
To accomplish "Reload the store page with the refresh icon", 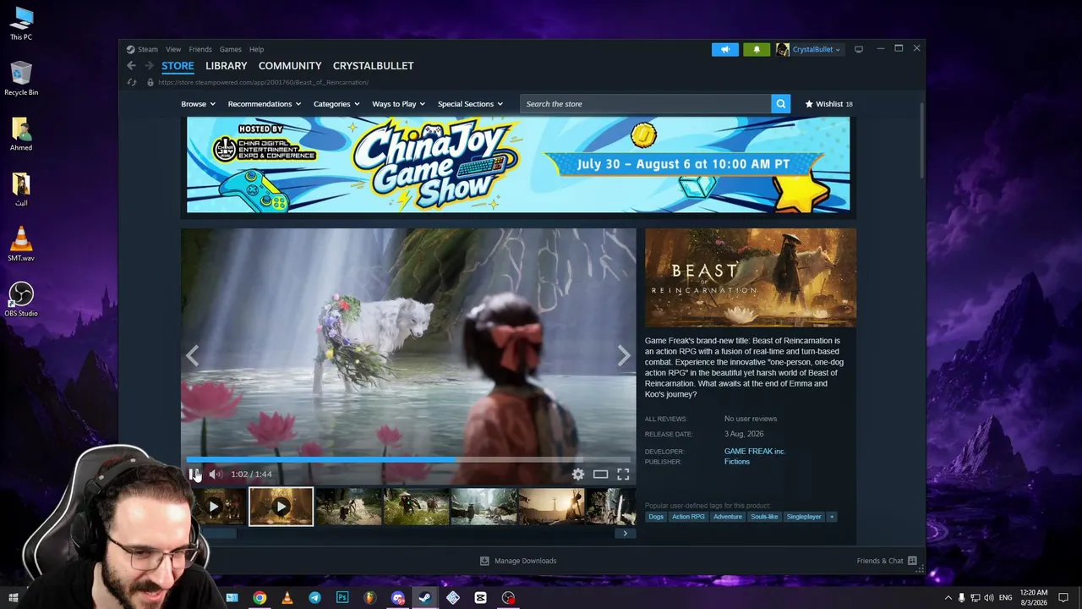I will click(132, 82).
